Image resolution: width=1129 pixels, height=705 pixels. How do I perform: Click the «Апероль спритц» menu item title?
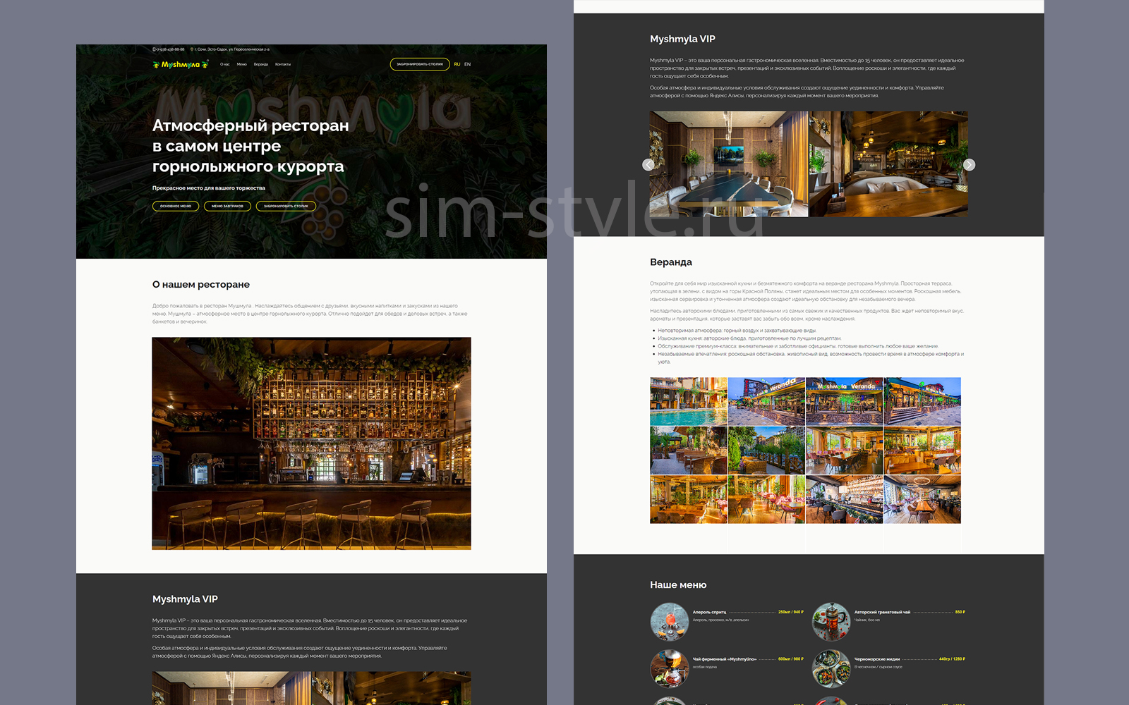(709, 612)
